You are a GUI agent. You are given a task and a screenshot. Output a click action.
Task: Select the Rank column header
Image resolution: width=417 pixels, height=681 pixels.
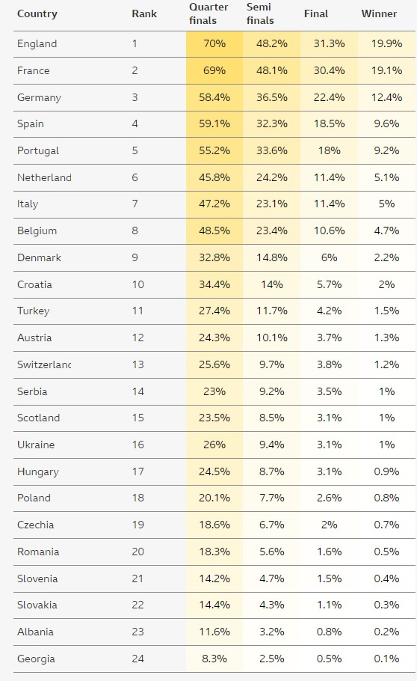pos(144,14)
